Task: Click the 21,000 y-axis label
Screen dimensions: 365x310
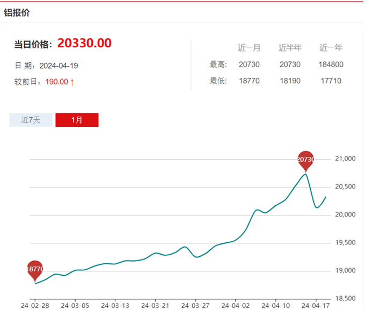Action: [x=345, y=158]
